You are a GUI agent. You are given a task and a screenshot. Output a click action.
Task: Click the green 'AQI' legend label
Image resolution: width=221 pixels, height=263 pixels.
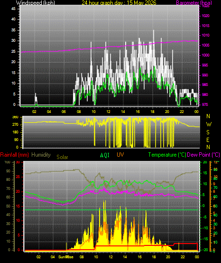(105, 155)
